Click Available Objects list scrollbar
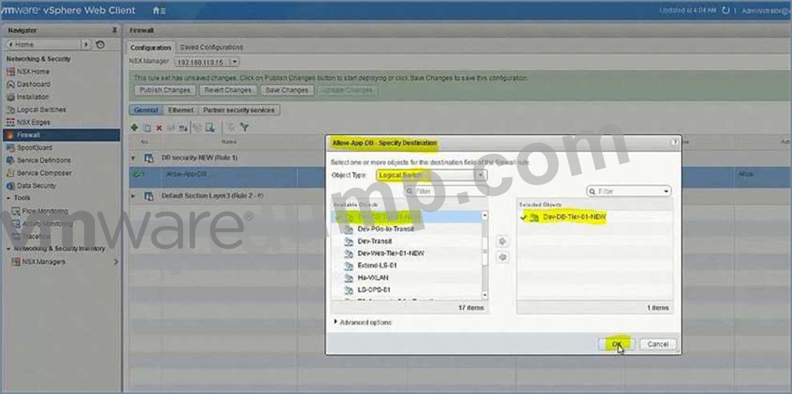Screen dimensions: 792x394 pos(485,255)
